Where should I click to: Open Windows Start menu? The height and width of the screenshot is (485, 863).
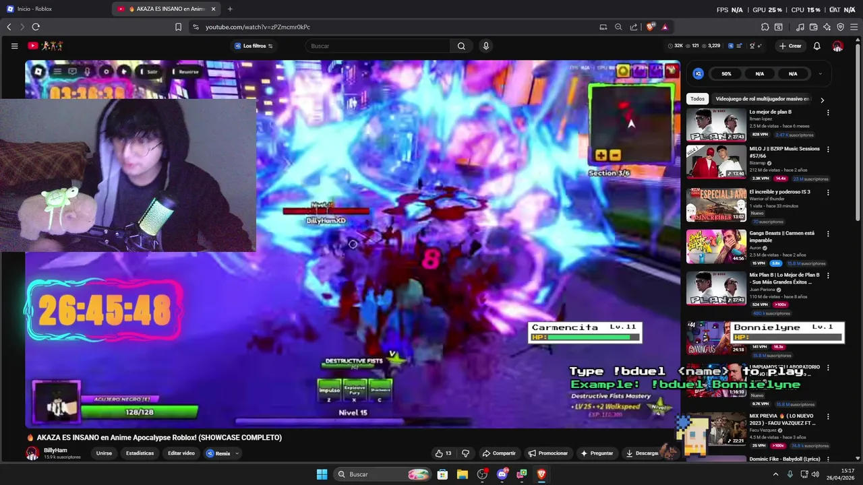pyautogui.click(x=322, y=474)
